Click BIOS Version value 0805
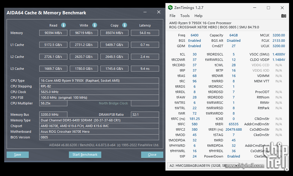 99,137
